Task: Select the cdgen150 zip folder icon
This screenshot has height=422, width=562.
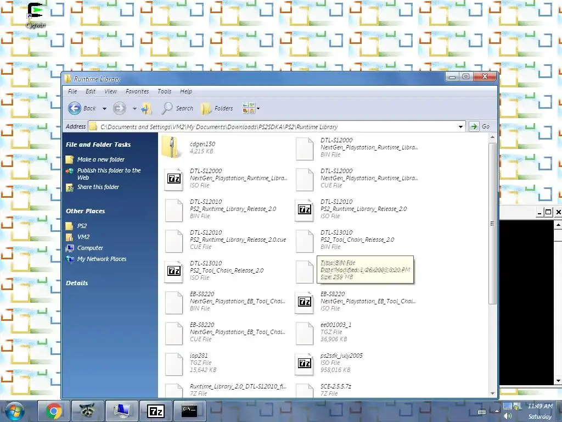Action: coord(173,147)
